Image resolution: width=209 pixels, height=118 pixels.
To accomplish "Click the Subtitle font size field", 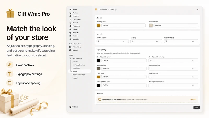I will [173, 69].
